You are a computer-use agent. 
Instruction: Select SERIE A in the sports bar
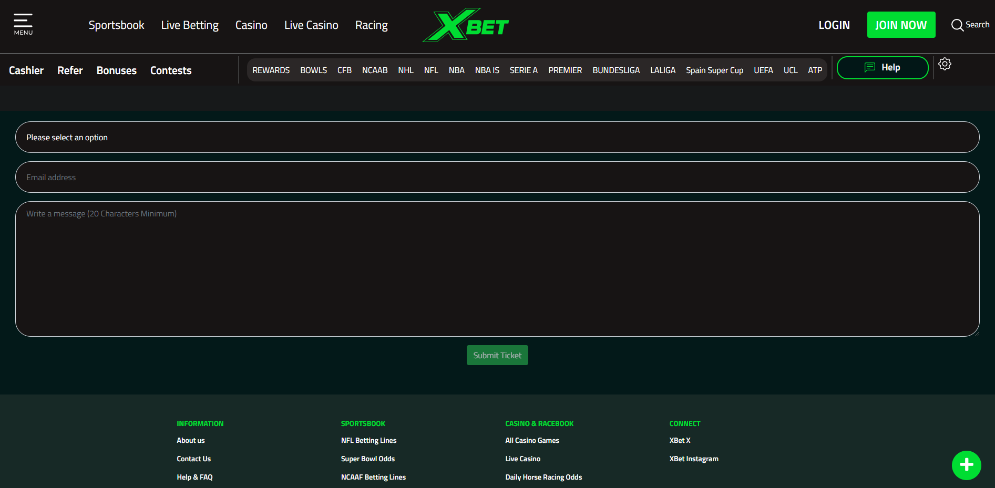(x=524, y=70)
